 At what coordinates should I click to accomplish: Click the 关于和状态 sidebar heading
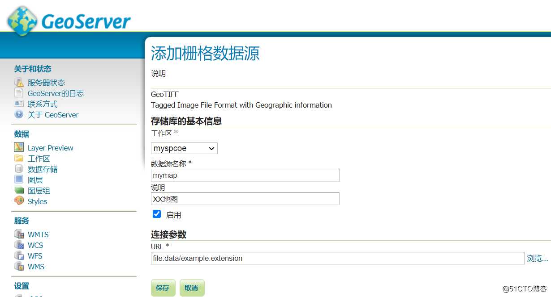pos(33,69)
